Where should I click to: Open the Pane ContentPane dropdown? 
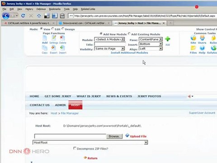[x=151, y=39]
